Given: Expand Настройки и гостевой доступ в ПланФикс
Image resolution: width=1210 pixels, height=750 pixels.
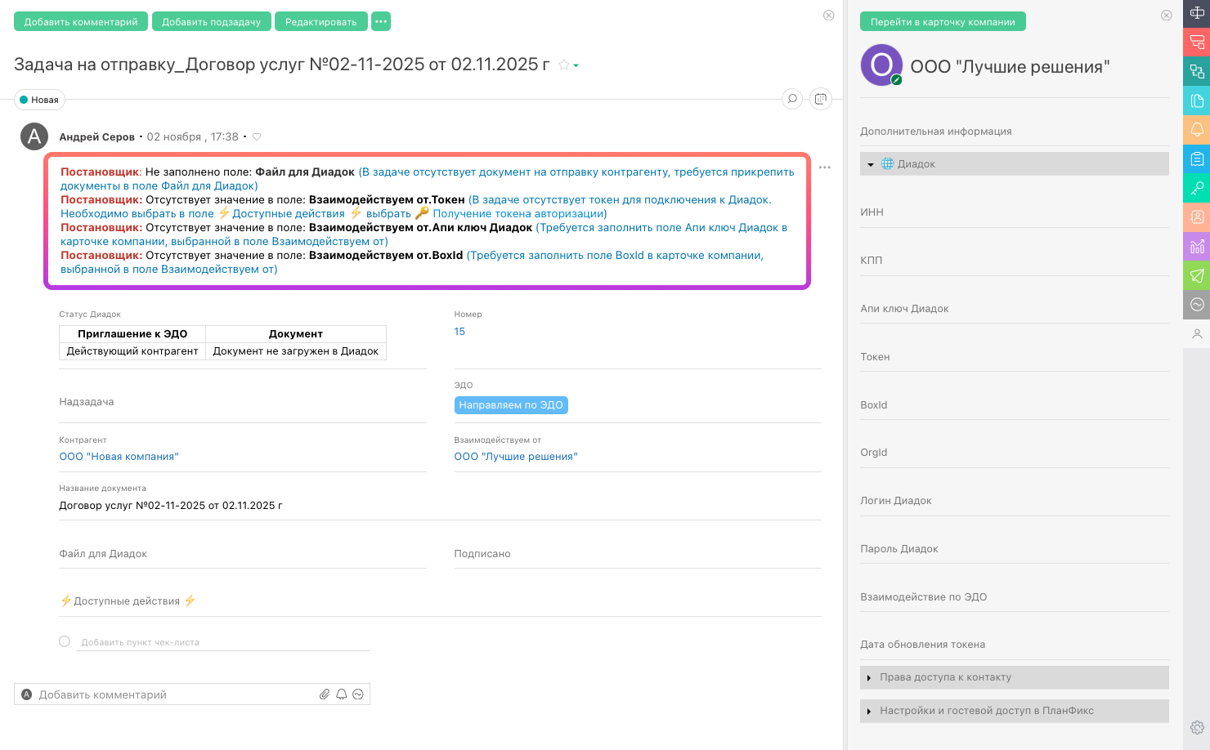Looking at the screenshot, I should 869,712.
